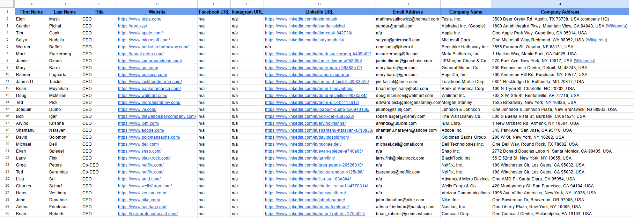Click the n/a LinkedIn cell in Buffett row
The width and height of the screenshot is (634, 219).
(319, 47)
